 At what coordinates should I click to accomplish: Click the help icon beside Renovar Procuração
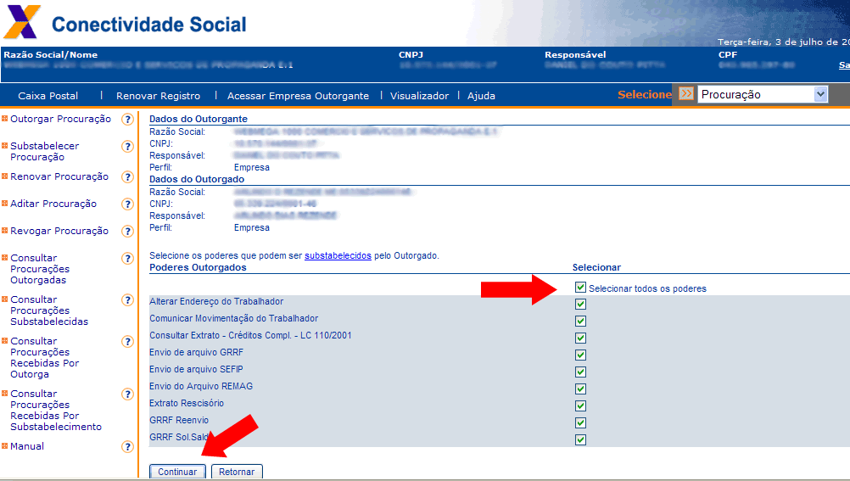click(x=127, y=176)
